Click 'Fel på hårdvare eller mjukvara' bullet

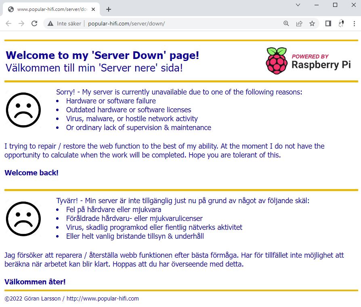113,210
